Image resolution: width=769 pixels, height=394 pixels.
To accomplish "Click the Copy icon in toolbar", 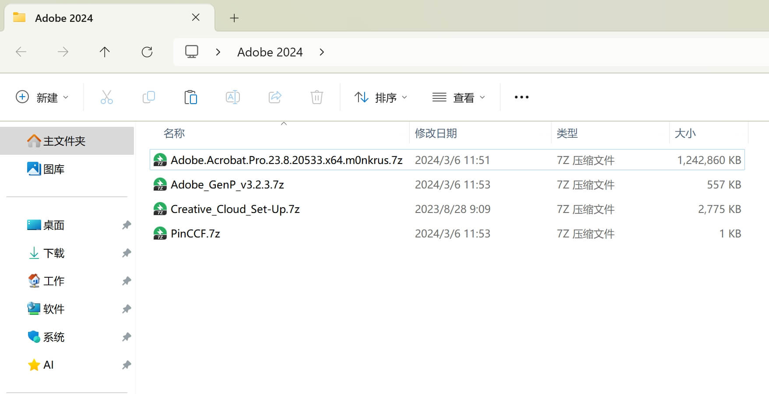I will [x=149, y=97].
